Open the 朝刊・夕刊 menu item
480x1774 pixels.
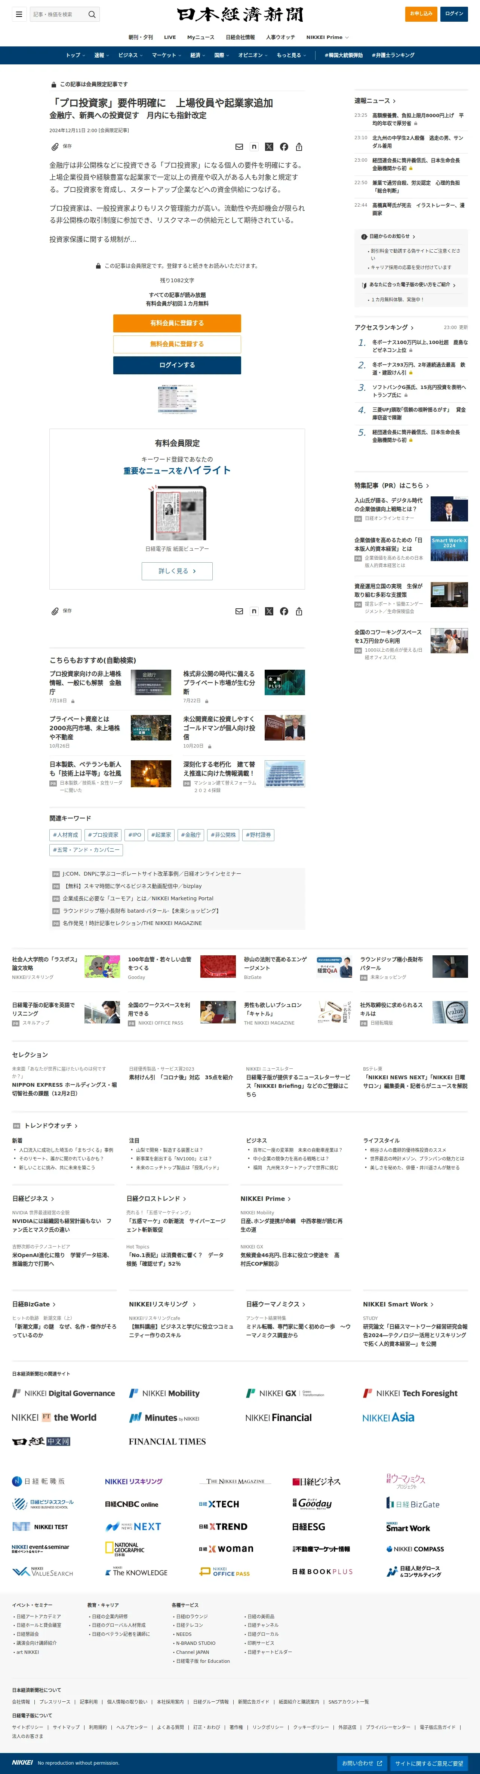pyautogui.click(x=140, y=37)
